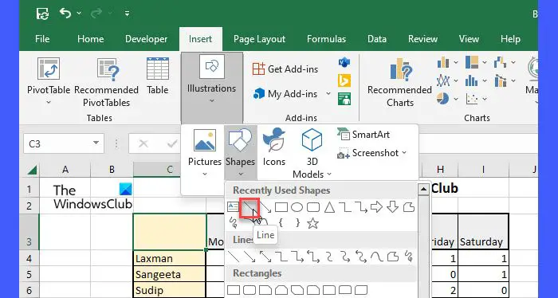Click the Bing Maps add-in icon
Viewport: 558px width, 298px height.
coord(344,80)
